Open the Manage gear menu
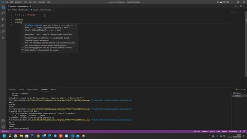The image size is (247, 139). [x=3, y=127]
